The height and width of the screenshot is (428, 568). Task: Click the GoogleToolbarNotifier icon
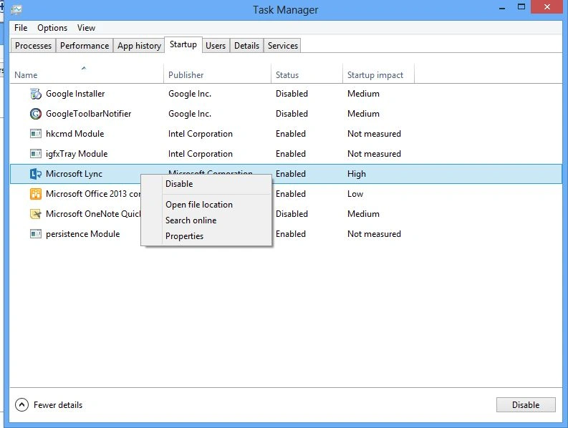pos(36,114)
